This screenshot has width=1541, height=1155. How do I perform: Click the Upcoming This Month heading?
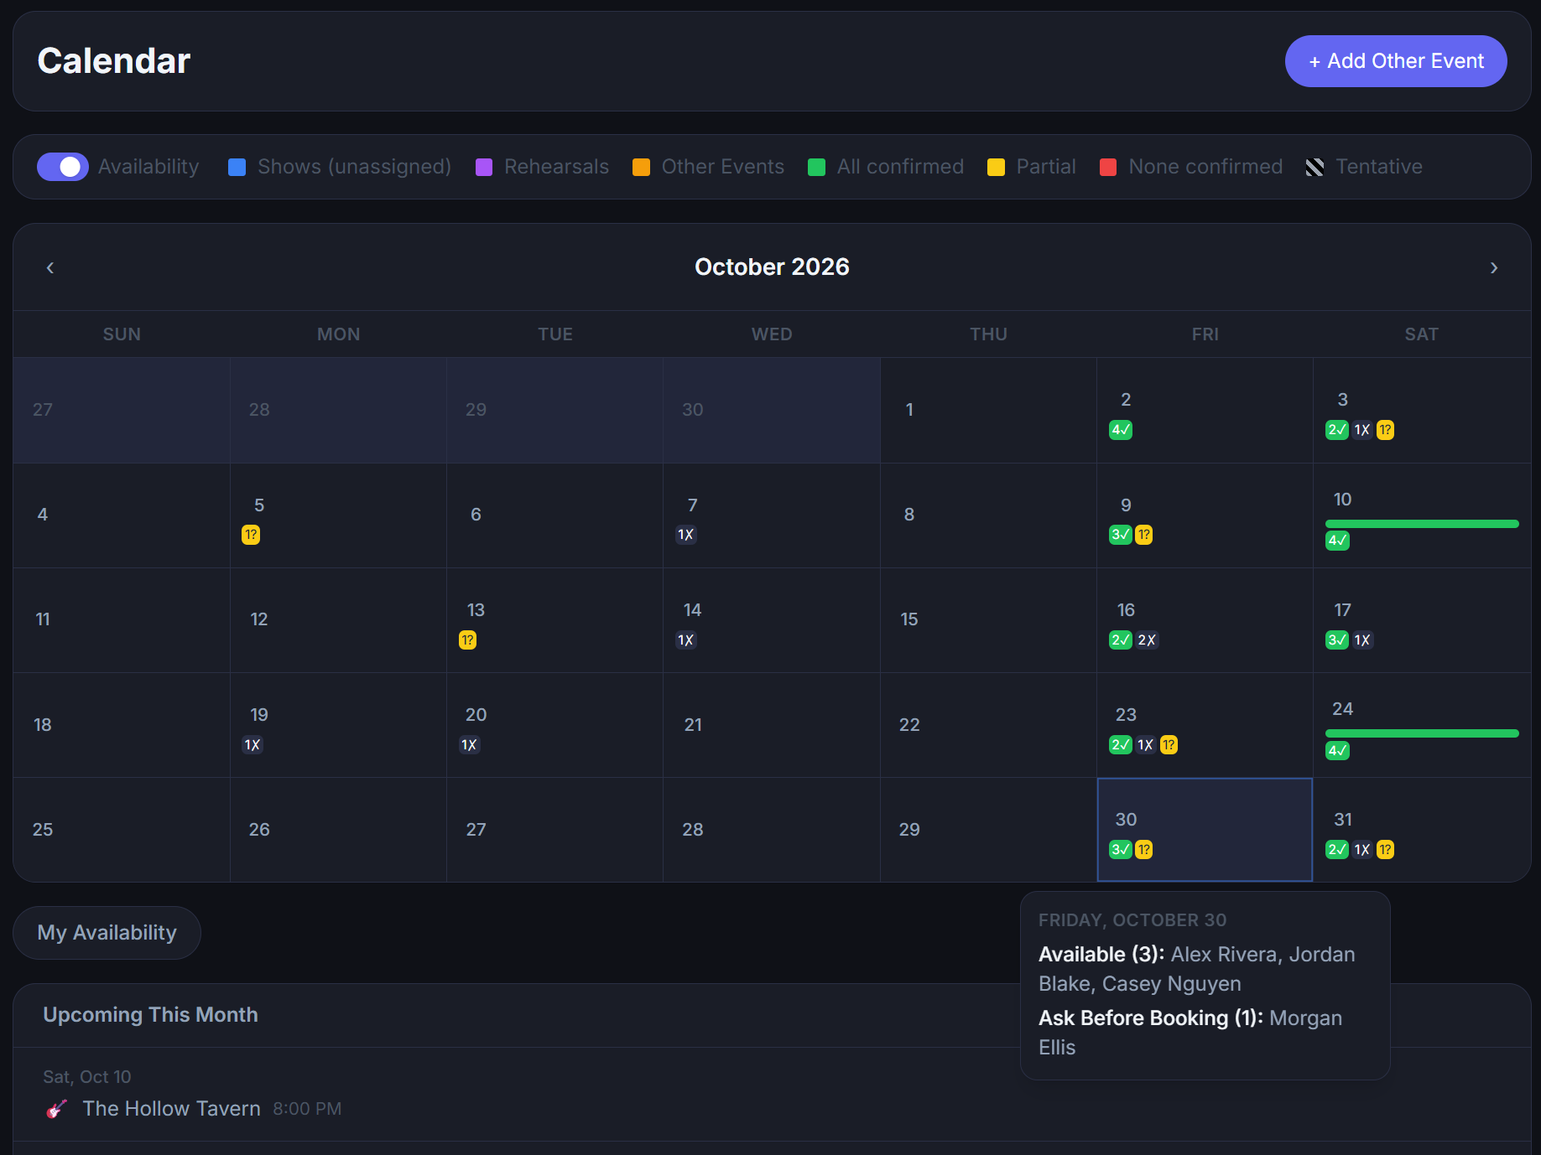pyautogui.click(x=151, y=1015)
